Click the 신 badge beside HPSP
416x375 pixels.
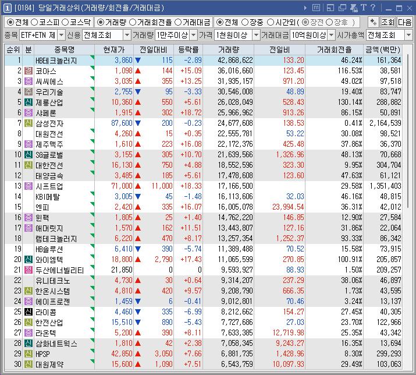tap(29, 354)
